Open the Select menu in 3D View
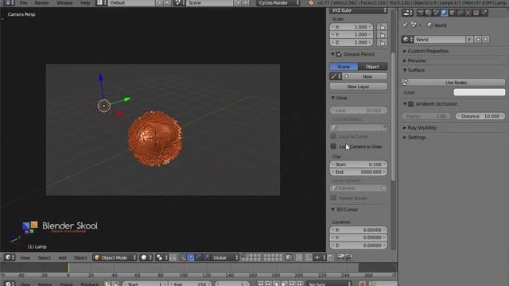The width and height of the screenshot is (509, 286). pyautogui.click(x=45, y=257)
